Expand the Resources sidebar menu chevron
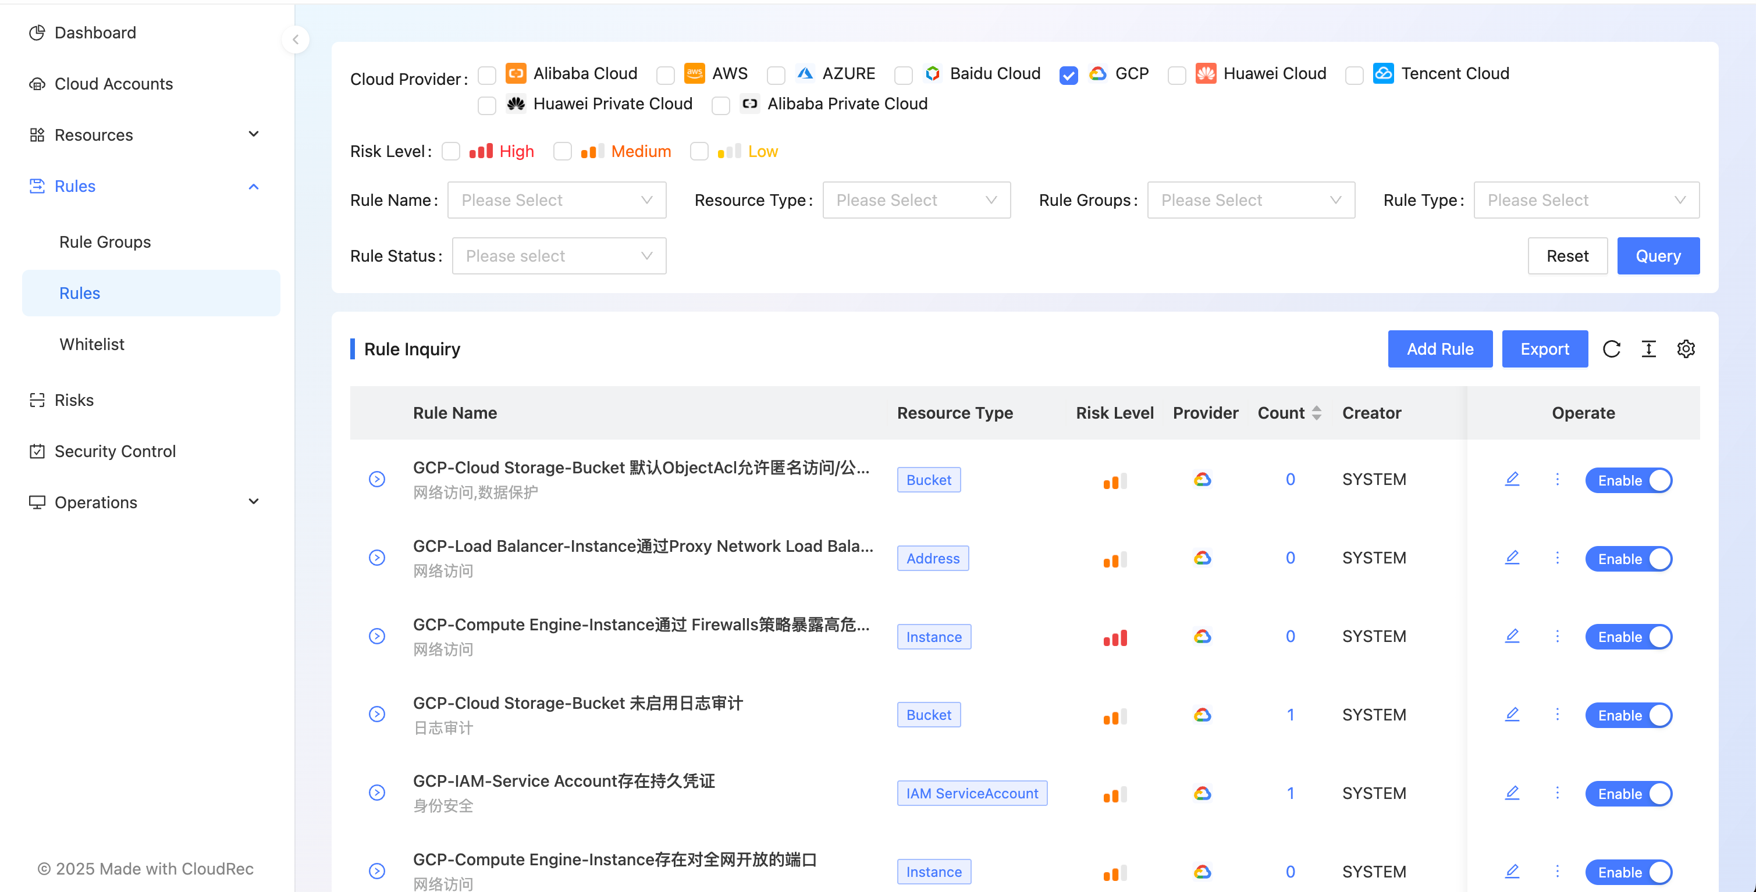The width and height of the screenshot is (1756, 892). (254, 134)
